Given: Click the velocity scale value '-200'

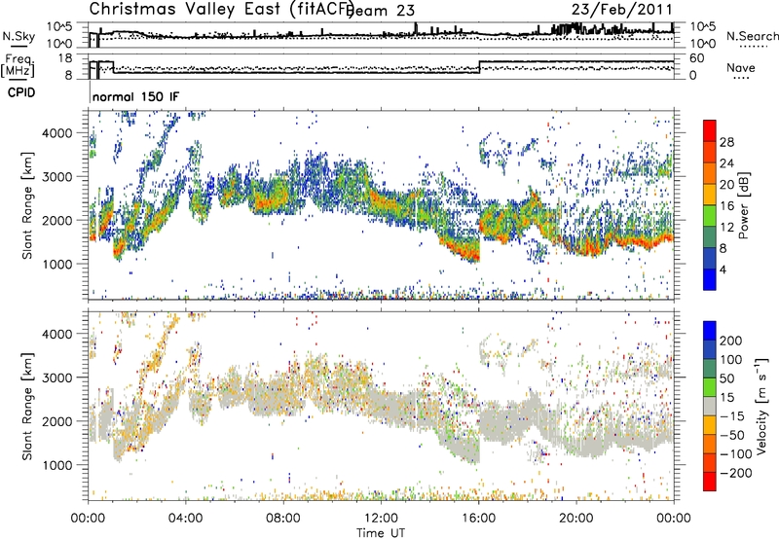Looking at the screenshot, I should [736, 473].
